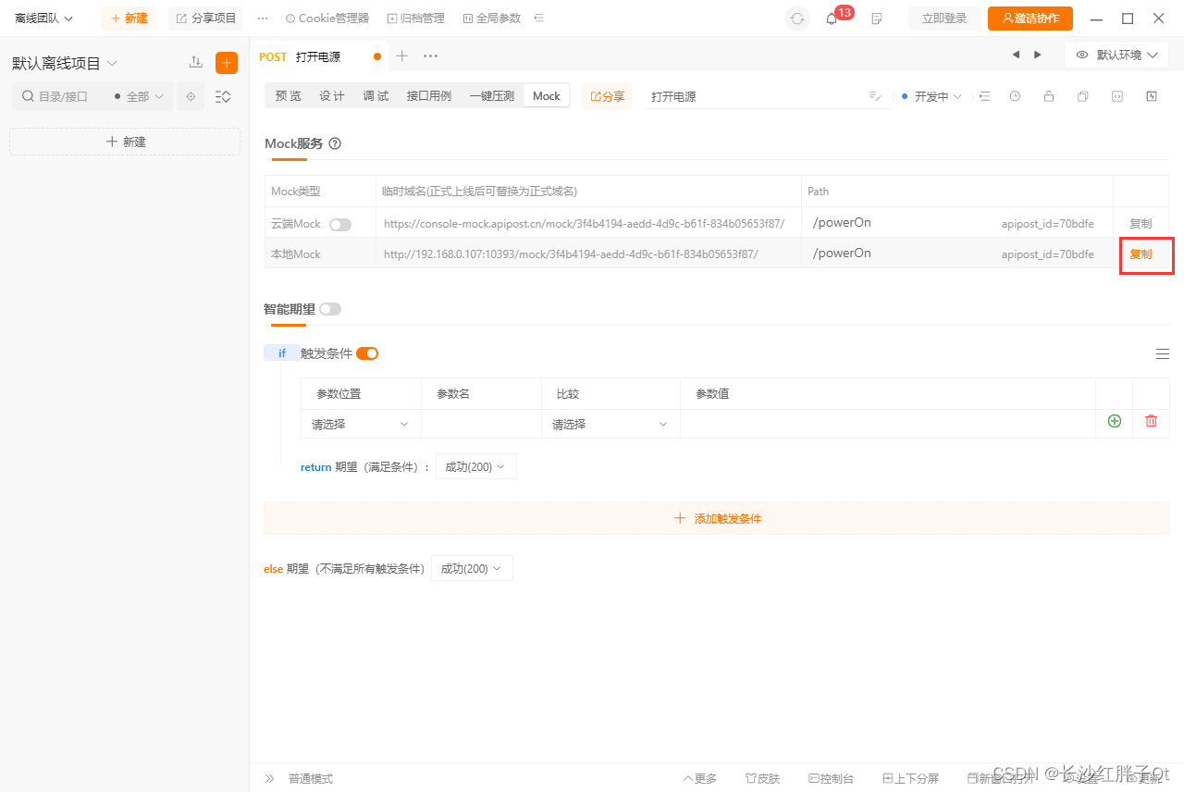1184x792 pixels.
Task: Open the 全部 filter dropdown
Action: pos(139,96)
